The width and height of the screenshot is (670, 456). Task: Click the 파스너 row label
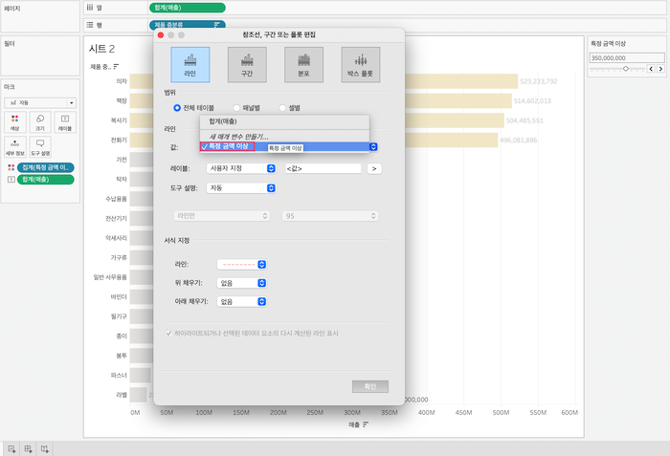click(x=119, y=376)
